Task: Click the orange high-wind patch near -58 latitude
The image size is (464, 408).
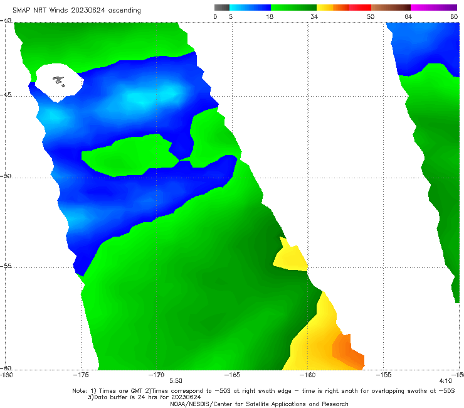Action: pyautogui.click(x=348, y=351)
